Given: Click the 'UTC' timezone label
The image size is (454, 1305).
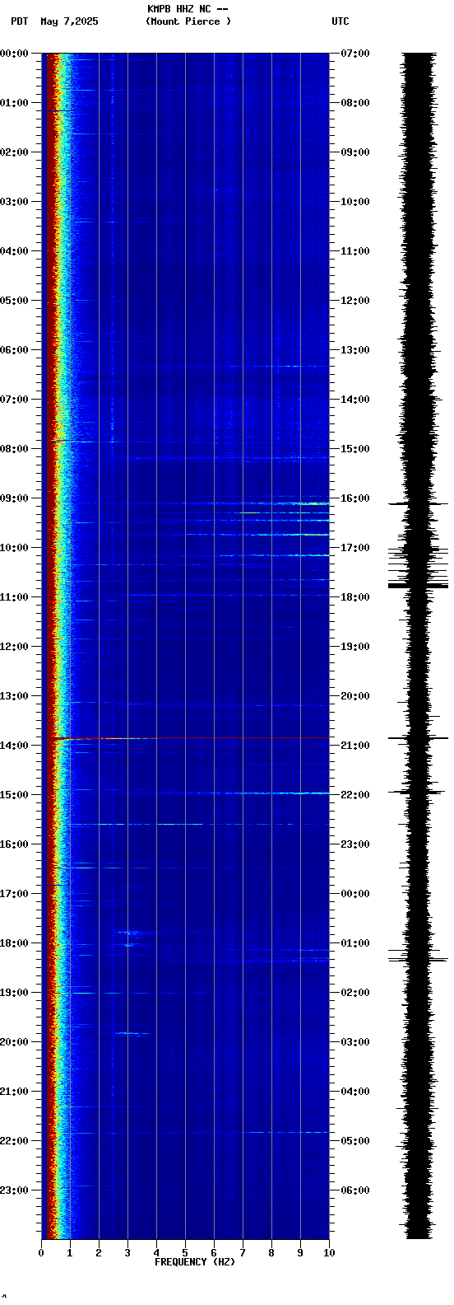Looking at the screenshot, I should coord(340,21).
